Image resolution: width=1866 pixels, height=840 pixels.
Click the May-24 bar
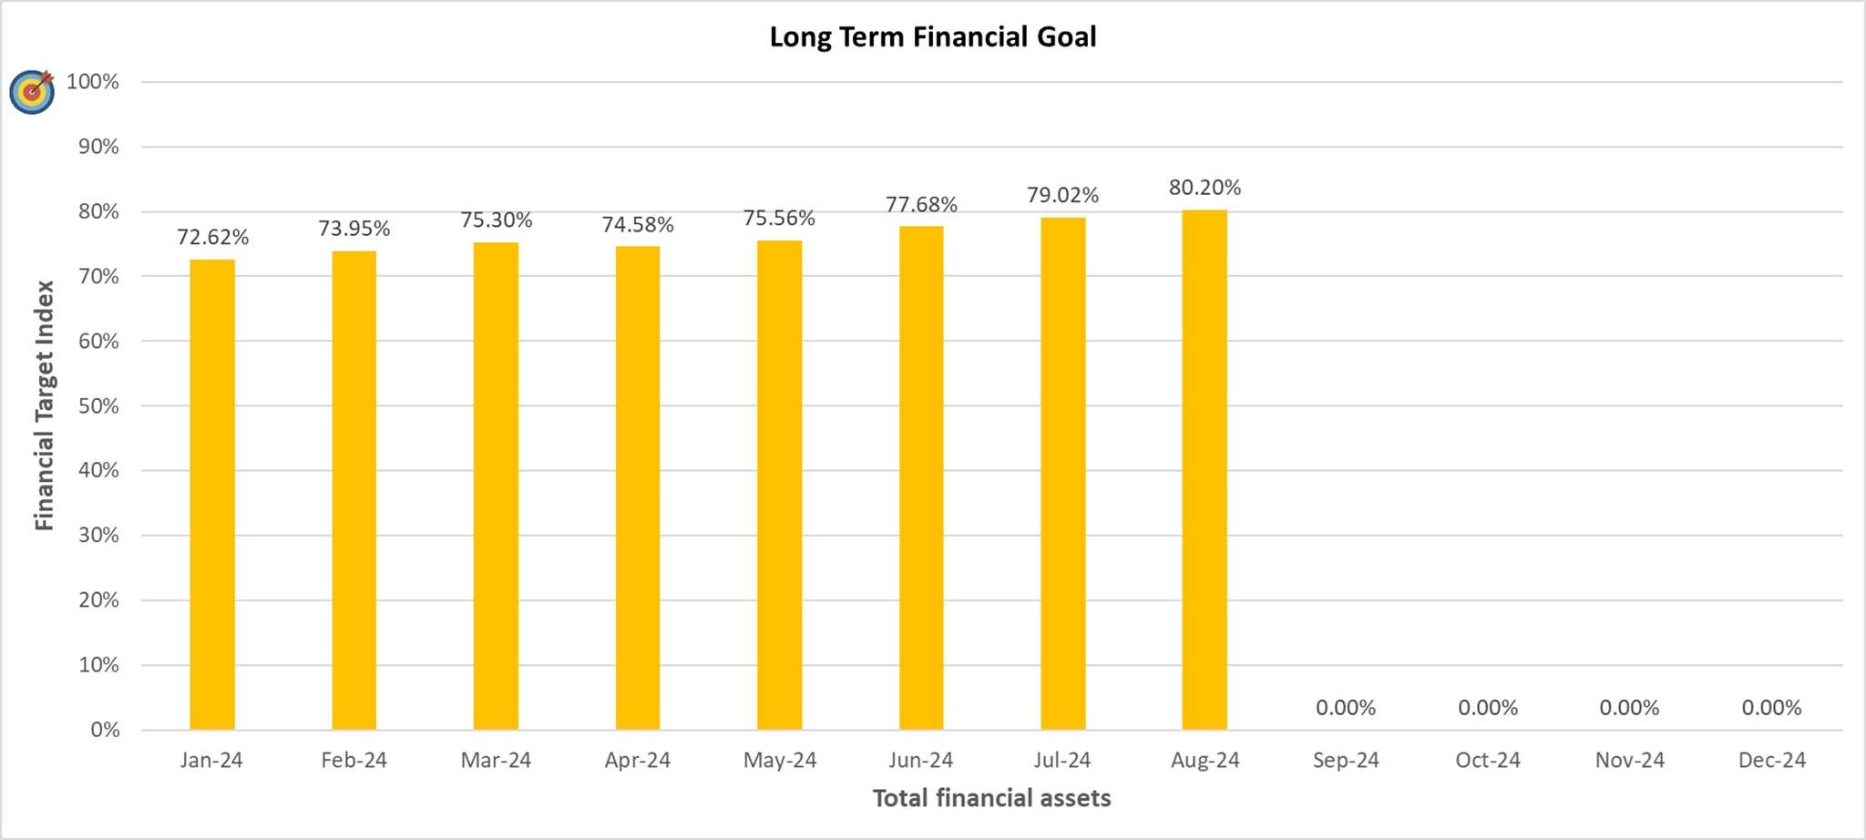click(x=779, y=485)
